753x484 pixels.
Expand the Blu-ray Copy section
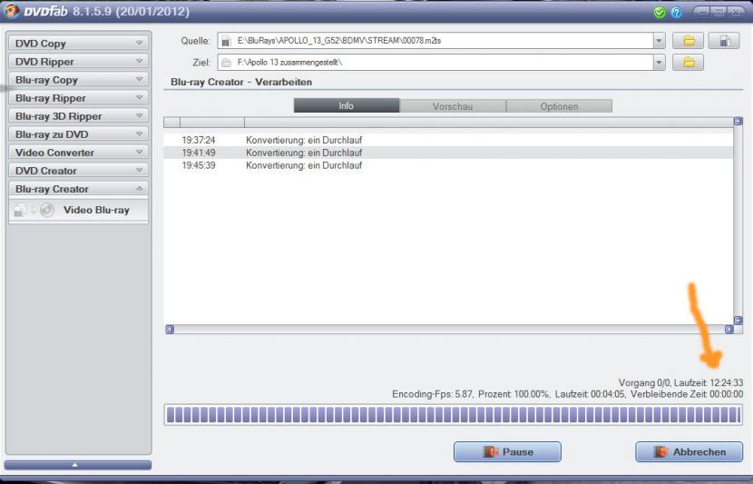(x=78, y=80)
